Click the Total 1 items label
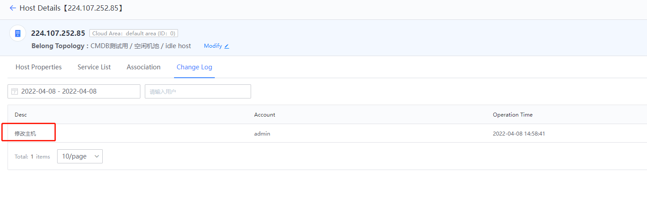 32,157
